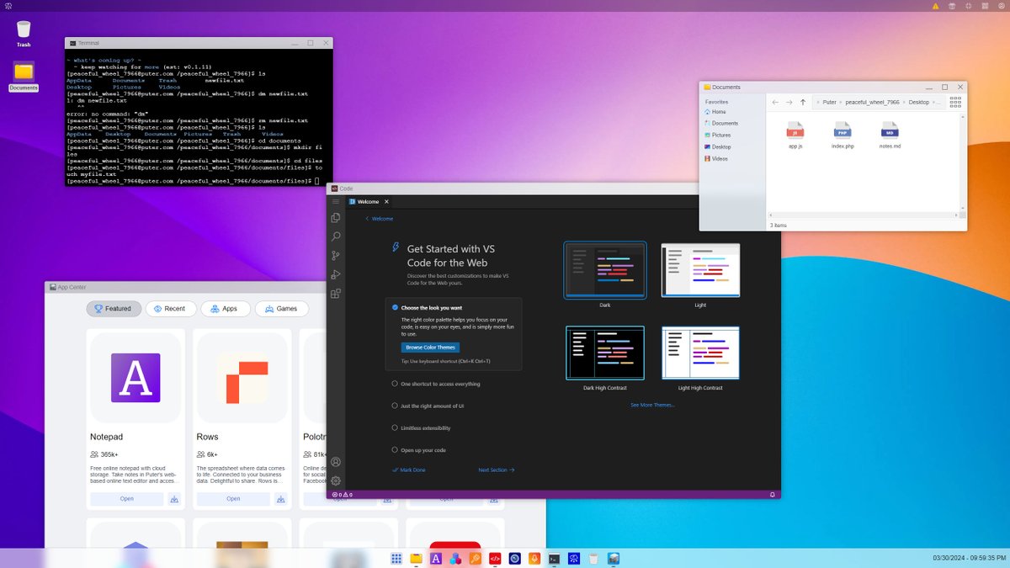
Task: Click the Notepad app tile icon
Action: coord(136,377)
